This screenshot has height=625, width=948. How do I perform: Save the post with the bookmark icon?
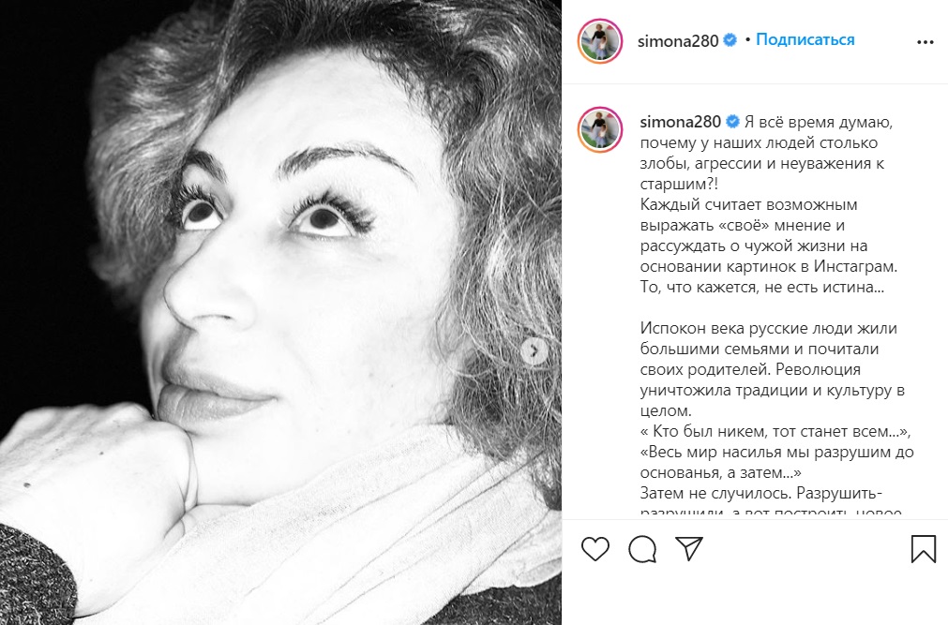[x=924, y=549]
